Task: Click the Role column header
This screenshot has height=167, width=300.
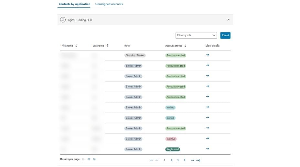Action: (127, 46)
